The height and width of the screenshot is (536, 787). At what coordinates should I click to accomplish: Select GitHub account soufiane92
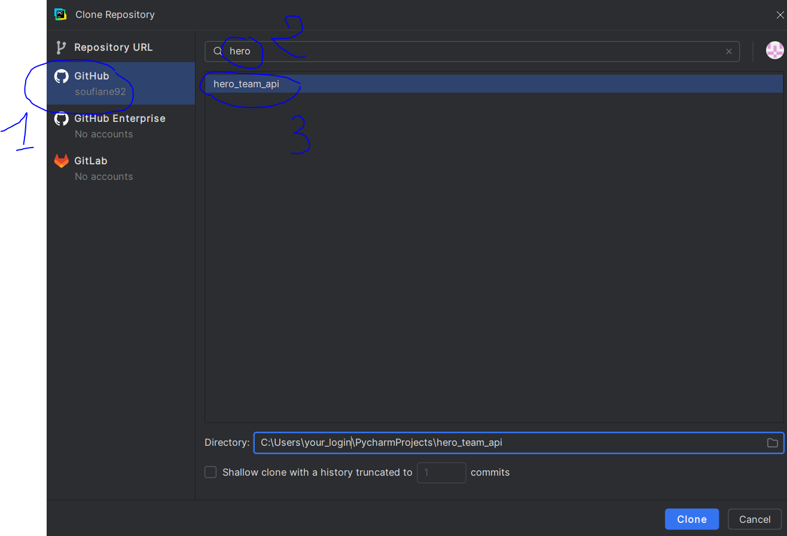pyautogui.click(x=121, y=84)
